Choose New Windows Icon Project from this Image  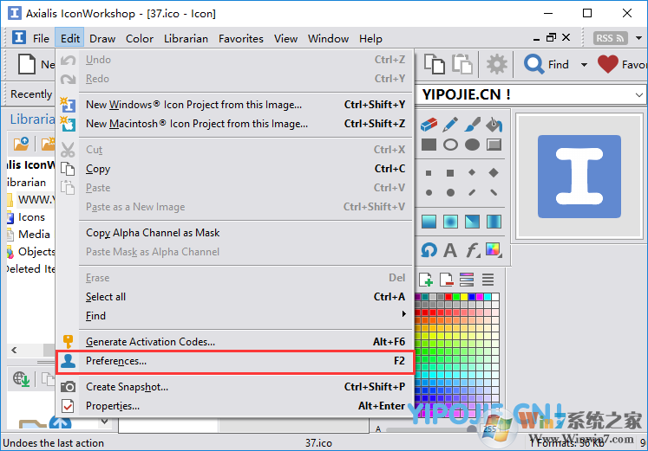pos(235,105)
